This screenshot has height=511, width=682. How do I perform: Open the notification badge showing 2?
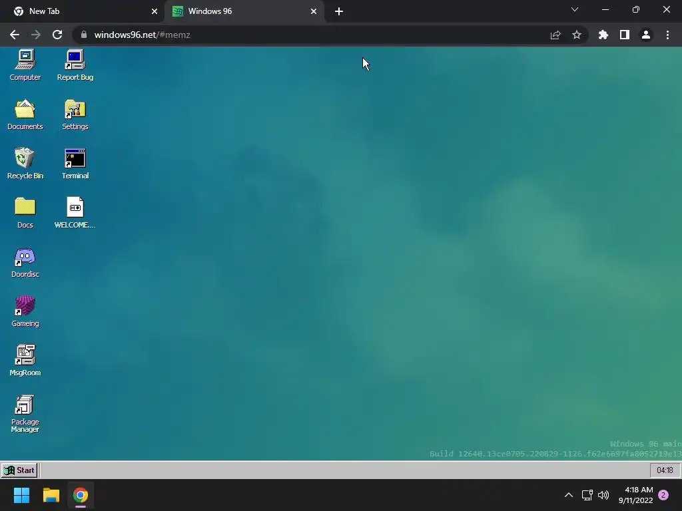click(x=663, y=495)
